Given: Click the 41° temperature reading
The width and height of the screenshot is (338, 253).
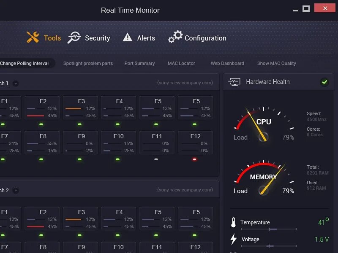Looking at the screenshot, I should [x=324, y=222].
